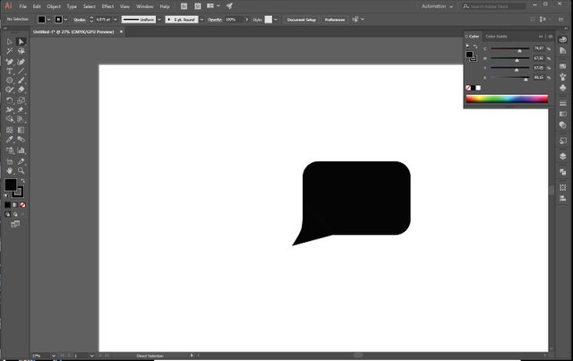
Task: Open the zoom level dropdown at bottom
Action: tap(54, 356)
